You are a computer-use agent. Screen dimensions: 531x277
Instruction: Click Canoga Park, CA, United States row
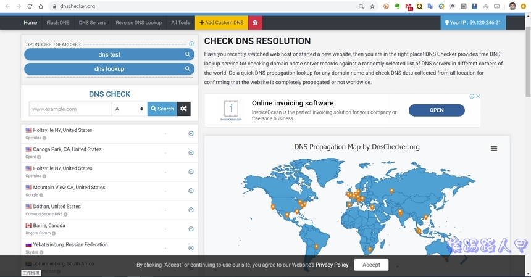point(109,152)
